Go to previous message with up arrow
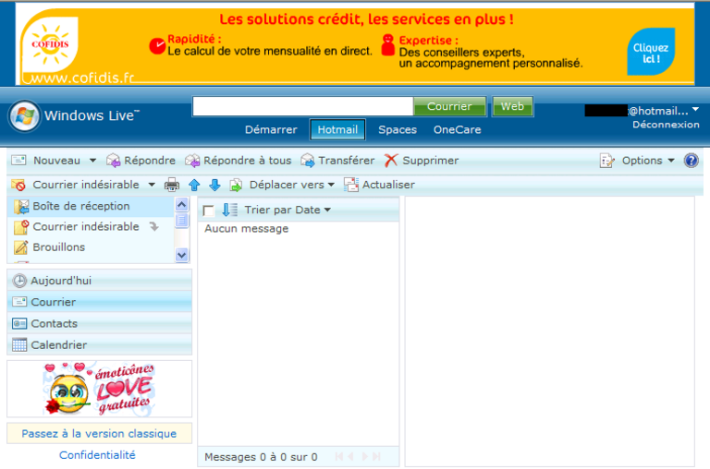710x469 pixels. pyautogui.click(x=194, y=185)
